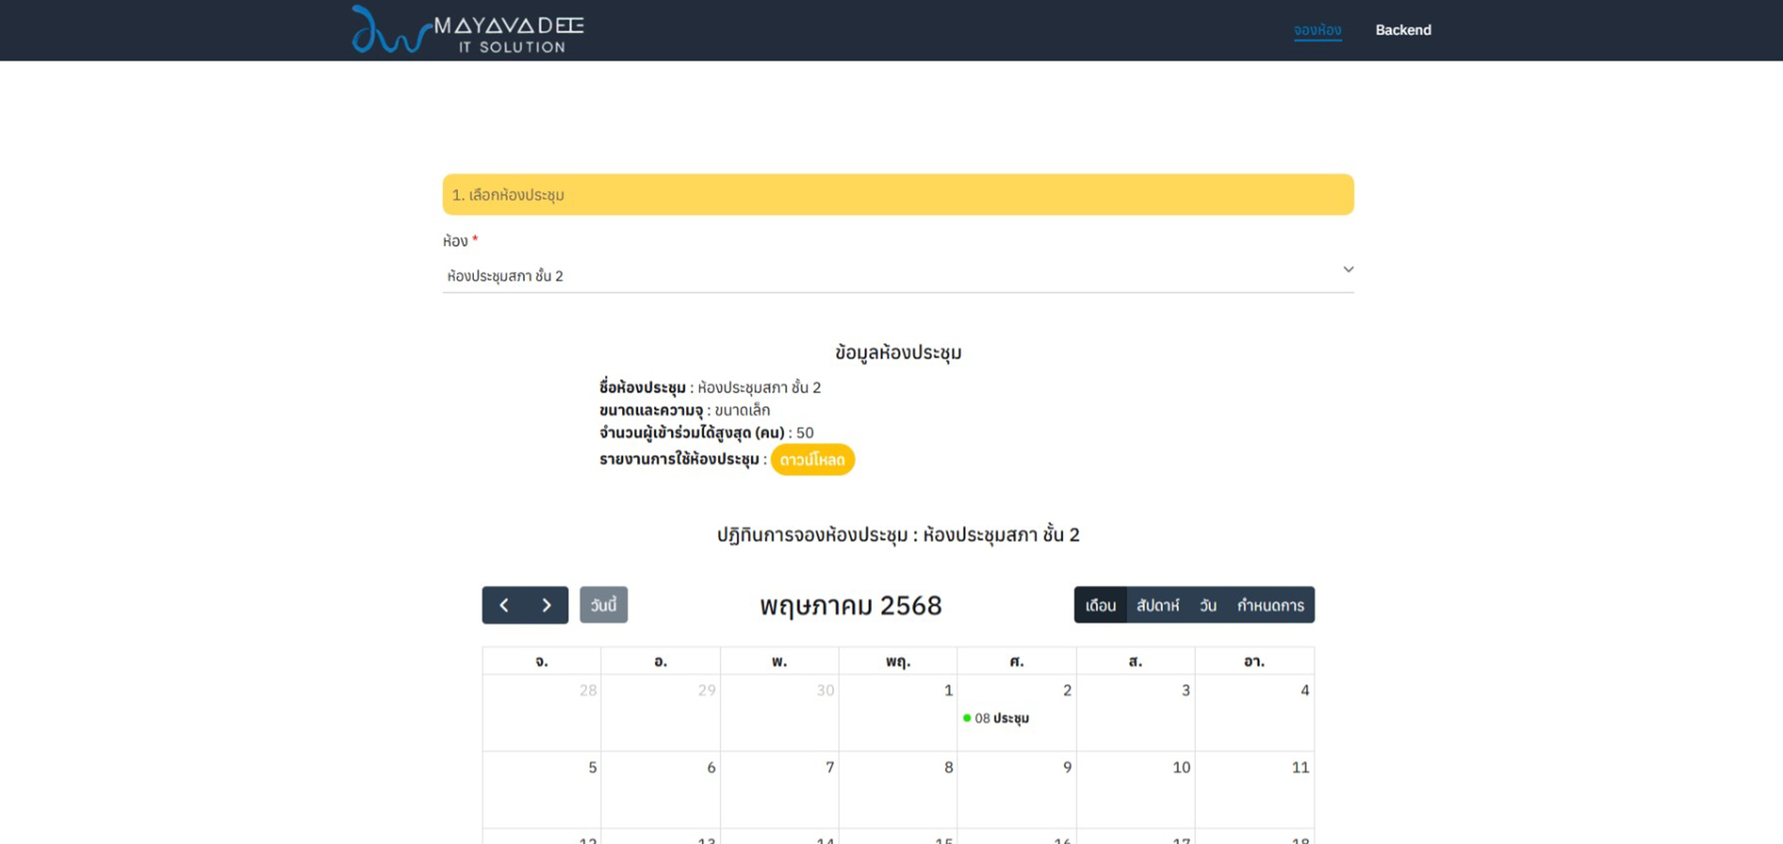
Task: Select day 1 in the calendar
Action: 948,691
